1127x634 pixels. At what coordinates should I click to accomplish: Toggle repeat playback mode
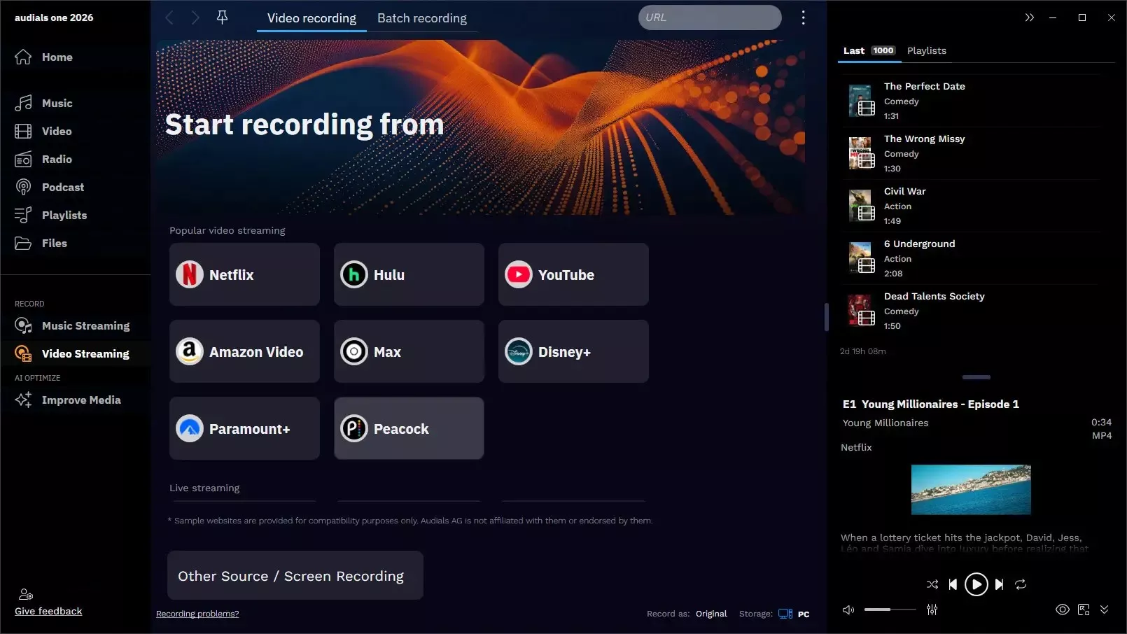(x=1021, y=584)
